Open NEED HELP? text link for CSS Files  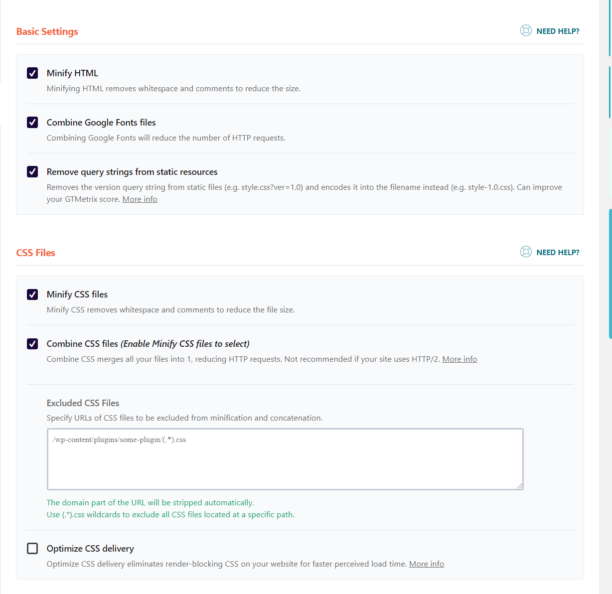click(x=558, y=253)
